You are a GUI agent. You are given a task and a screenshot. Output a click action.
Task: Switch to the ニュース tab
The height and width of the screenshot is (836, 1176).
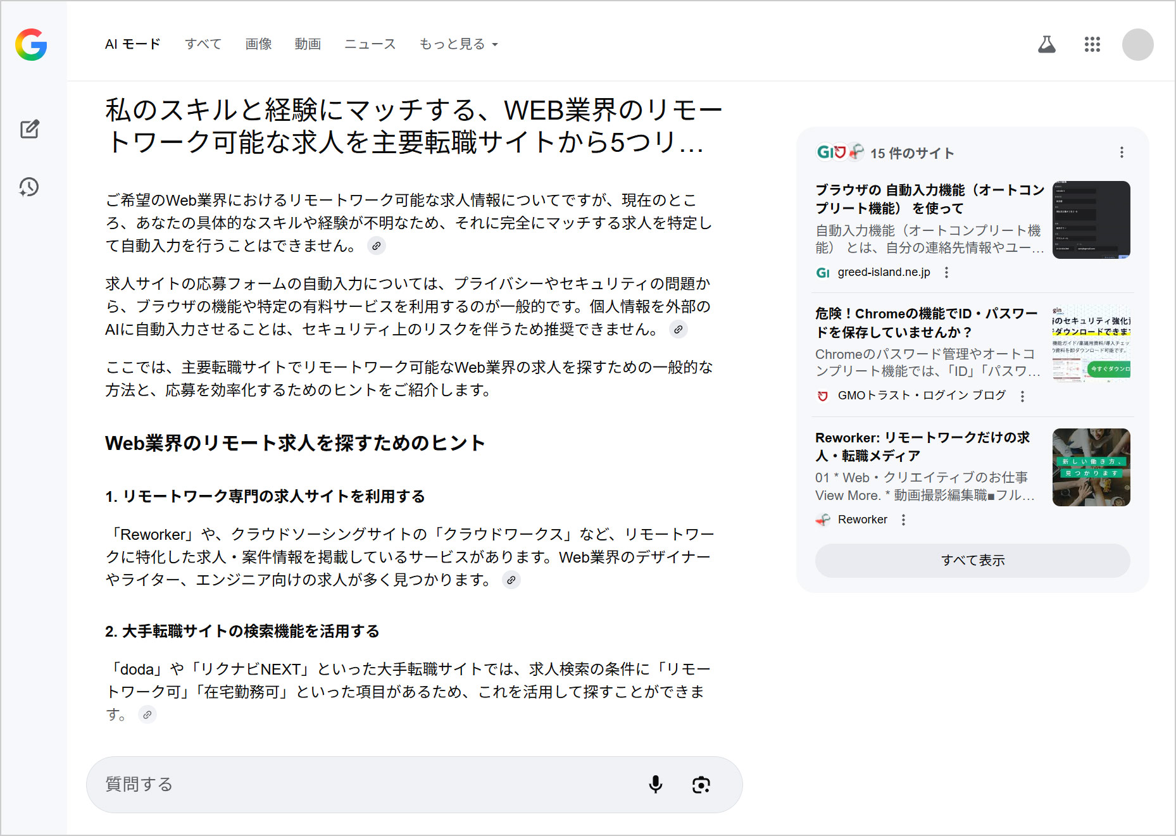tap(370, 44)
